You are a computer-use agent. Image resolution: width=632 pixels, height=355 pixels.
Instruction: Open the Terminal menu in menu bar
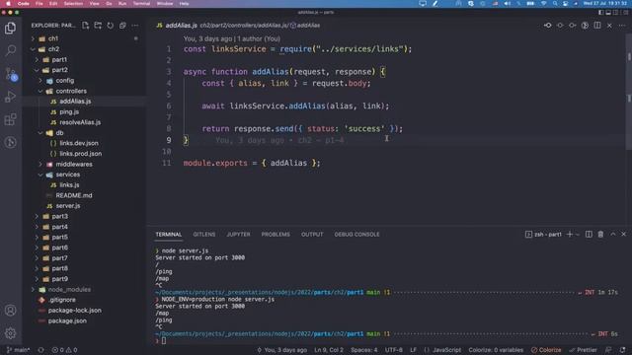tap(141, 3)
